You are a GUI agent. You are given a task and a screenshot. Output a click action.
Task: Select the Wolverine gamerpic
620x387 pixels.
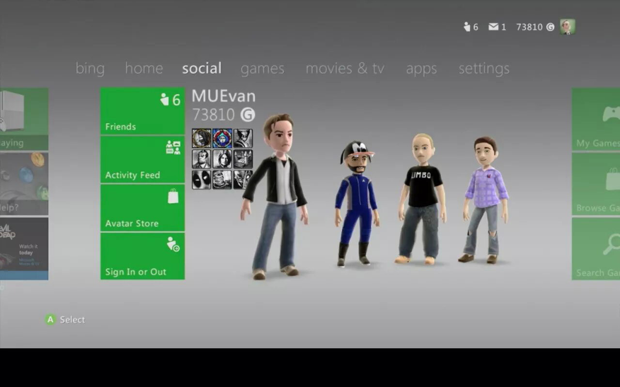click(x=243, y=138)
